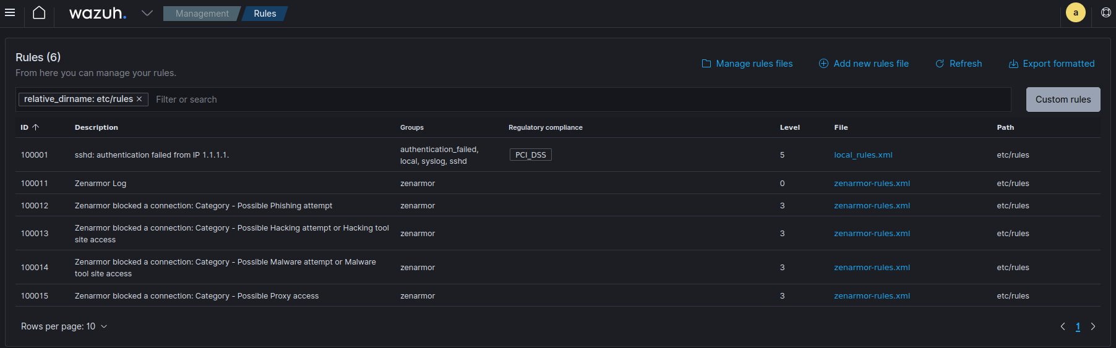Screen dimensions: 1116x348
Task: Toggle the Custom rules button
Action: pos(1063,100)
